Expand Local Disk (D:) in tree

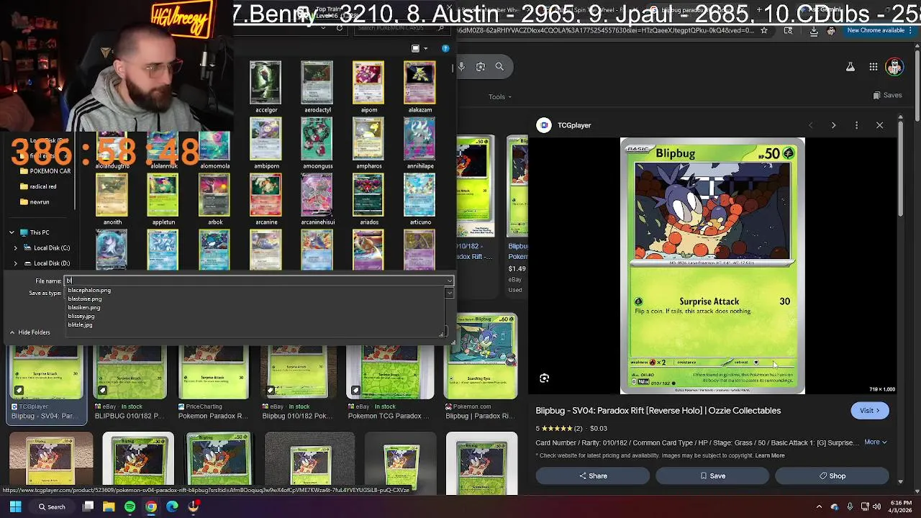16,263
